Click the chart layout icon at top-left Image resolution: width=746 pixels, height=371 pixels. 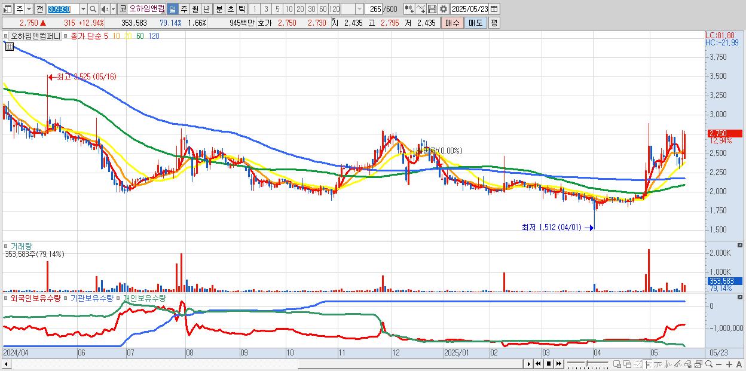tap(7, 9)
